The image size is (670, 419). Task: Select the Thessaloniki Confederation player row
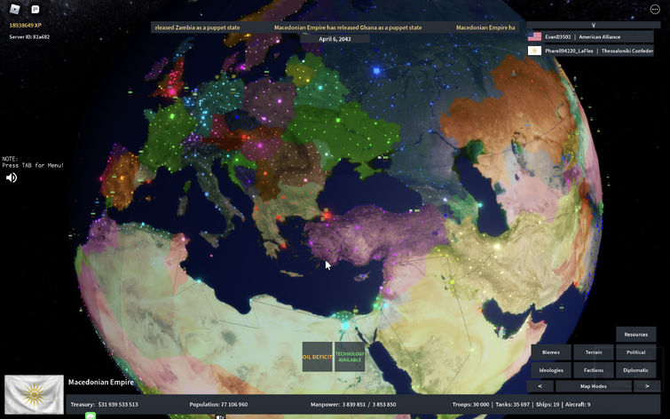[590, 51]
